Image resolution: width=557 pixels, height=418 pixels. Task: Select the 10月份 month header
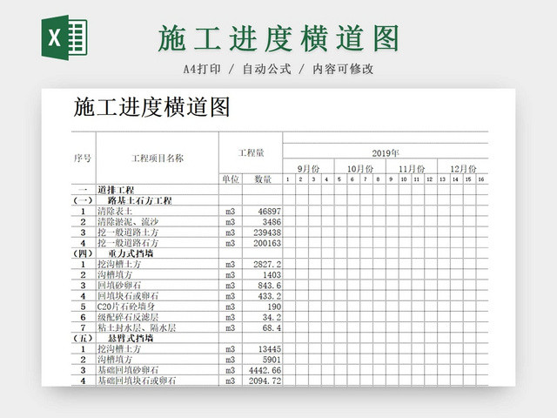point(359,168)
